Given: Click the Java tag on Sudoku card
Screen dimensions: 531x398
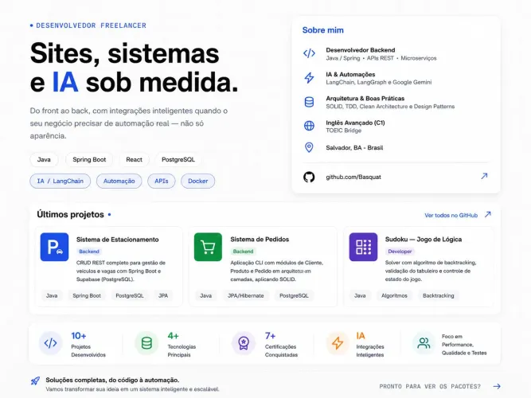Looking at the screenshot, I should click(360, 295).
